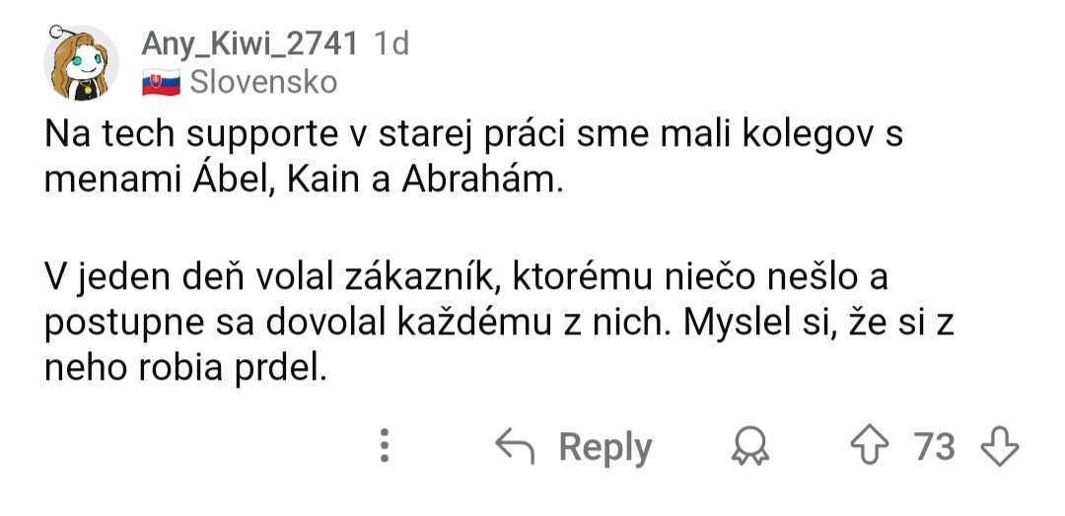Click the name "Ábel" in the comment
Viewport: 1065px width, 516px height.
(x=236, y=183)
